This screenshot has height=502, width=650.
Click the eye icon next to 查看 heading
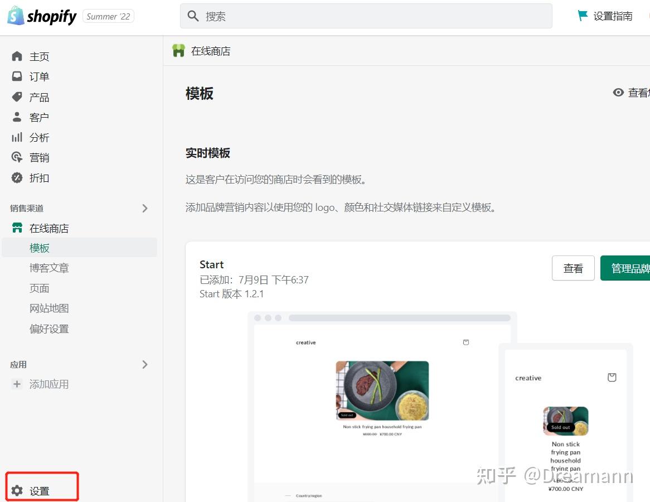(617, 93)
